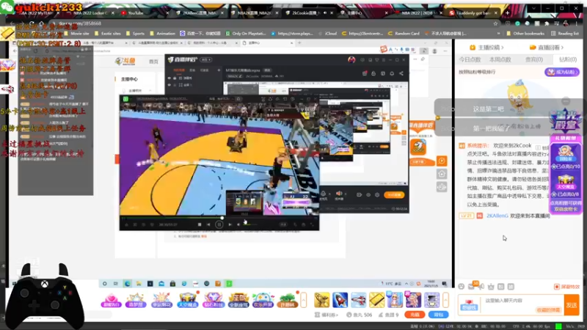The image size is (587, 330).
Task: Adjust the video player volume slider
Action: coord(250,224)
